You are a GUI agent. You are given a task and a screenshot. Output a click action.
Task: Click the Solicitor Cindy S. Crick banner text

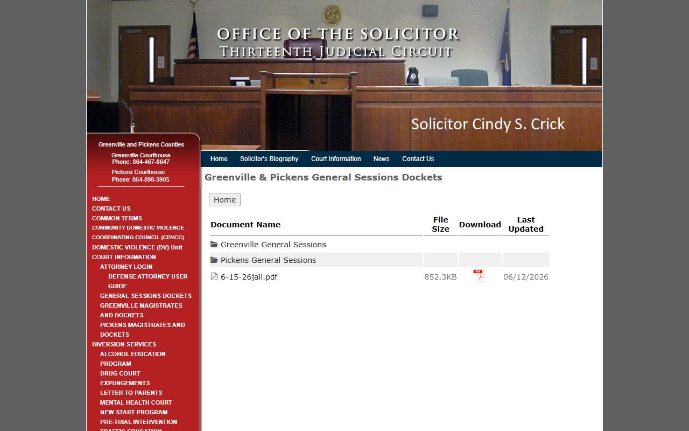point(488,124)
